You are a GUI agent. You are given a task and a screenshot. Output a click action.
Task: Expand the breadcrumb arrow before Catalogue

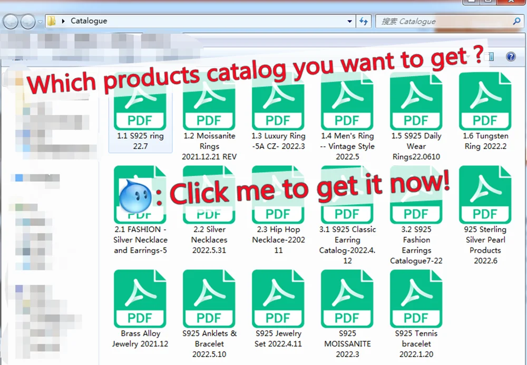[x=63, y=21]
